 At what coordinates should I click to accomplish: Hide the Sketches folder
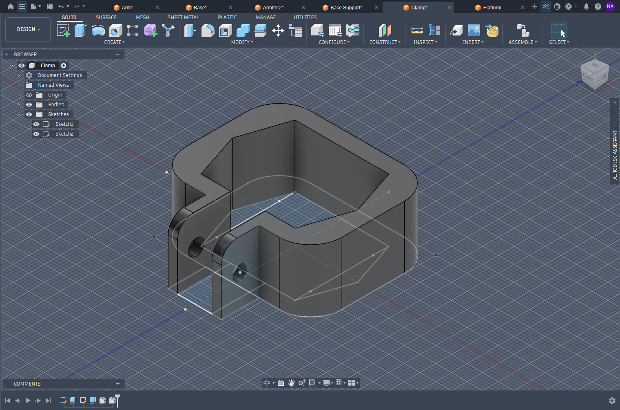pos(29,114)
